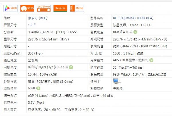Click the WLED backlight badge
Image resolution: width=172 pixels, height=116 pixels.
(x=27, y=8)
